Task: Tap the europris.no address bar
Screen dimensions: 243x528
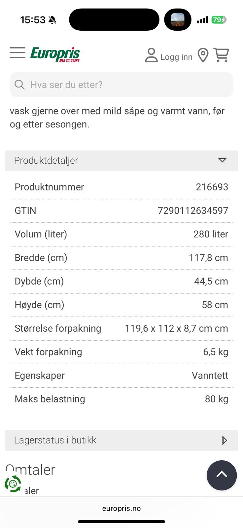Action: [121, 508]
